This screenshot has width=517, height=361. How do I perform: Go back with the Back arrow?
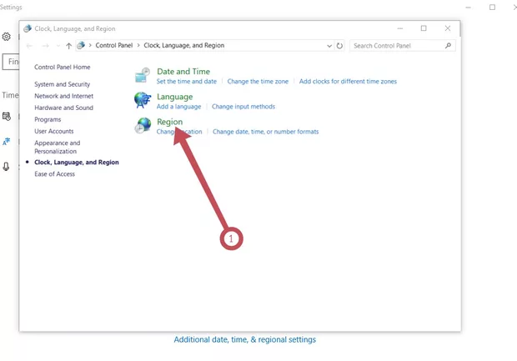[x=29, y=46]
